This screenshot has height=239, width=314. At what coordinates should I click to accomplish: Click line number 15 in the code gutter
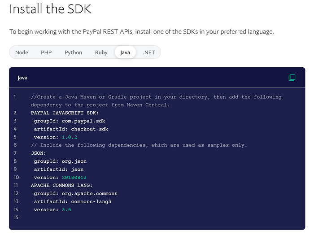click(x=16, y=217)
